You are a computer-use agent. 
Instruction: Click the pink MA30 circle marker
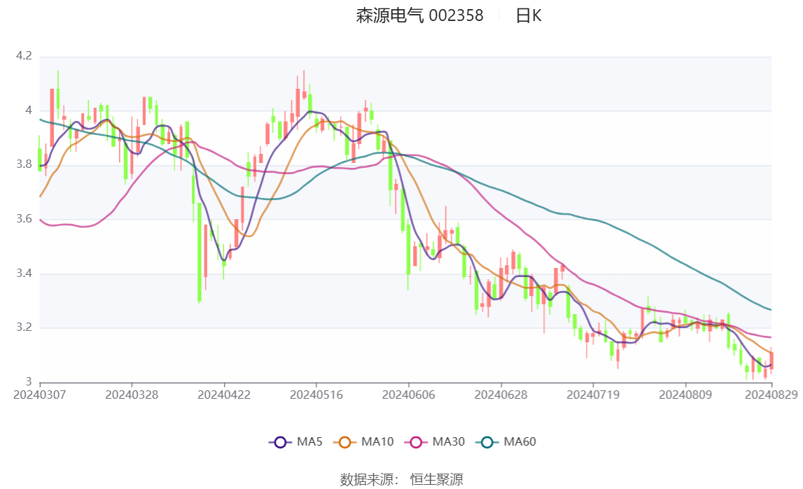416,442
